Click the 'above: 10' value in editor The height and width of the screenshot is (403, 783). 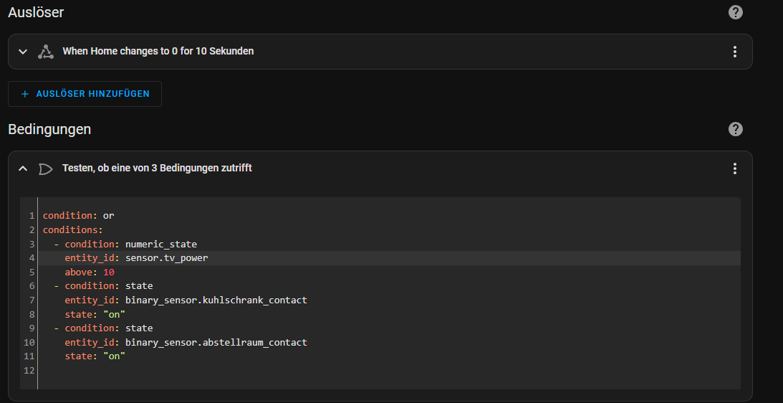pyautogui.click(x=109, y=272)
